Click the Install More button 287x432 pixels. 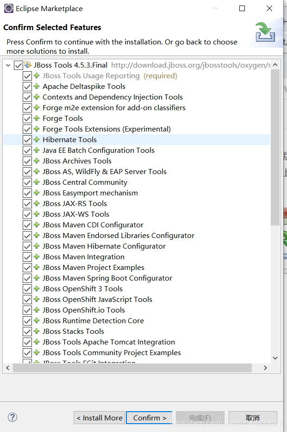pyautogui.click(x=99, y=418)
